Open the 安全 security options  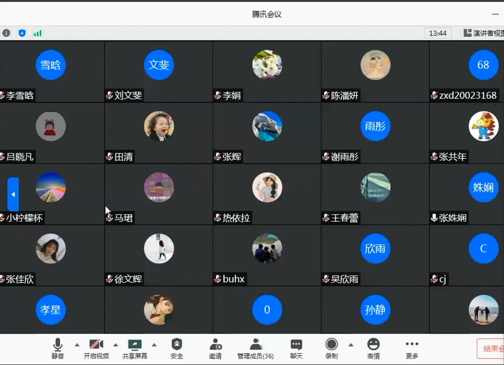pos(177,349)
